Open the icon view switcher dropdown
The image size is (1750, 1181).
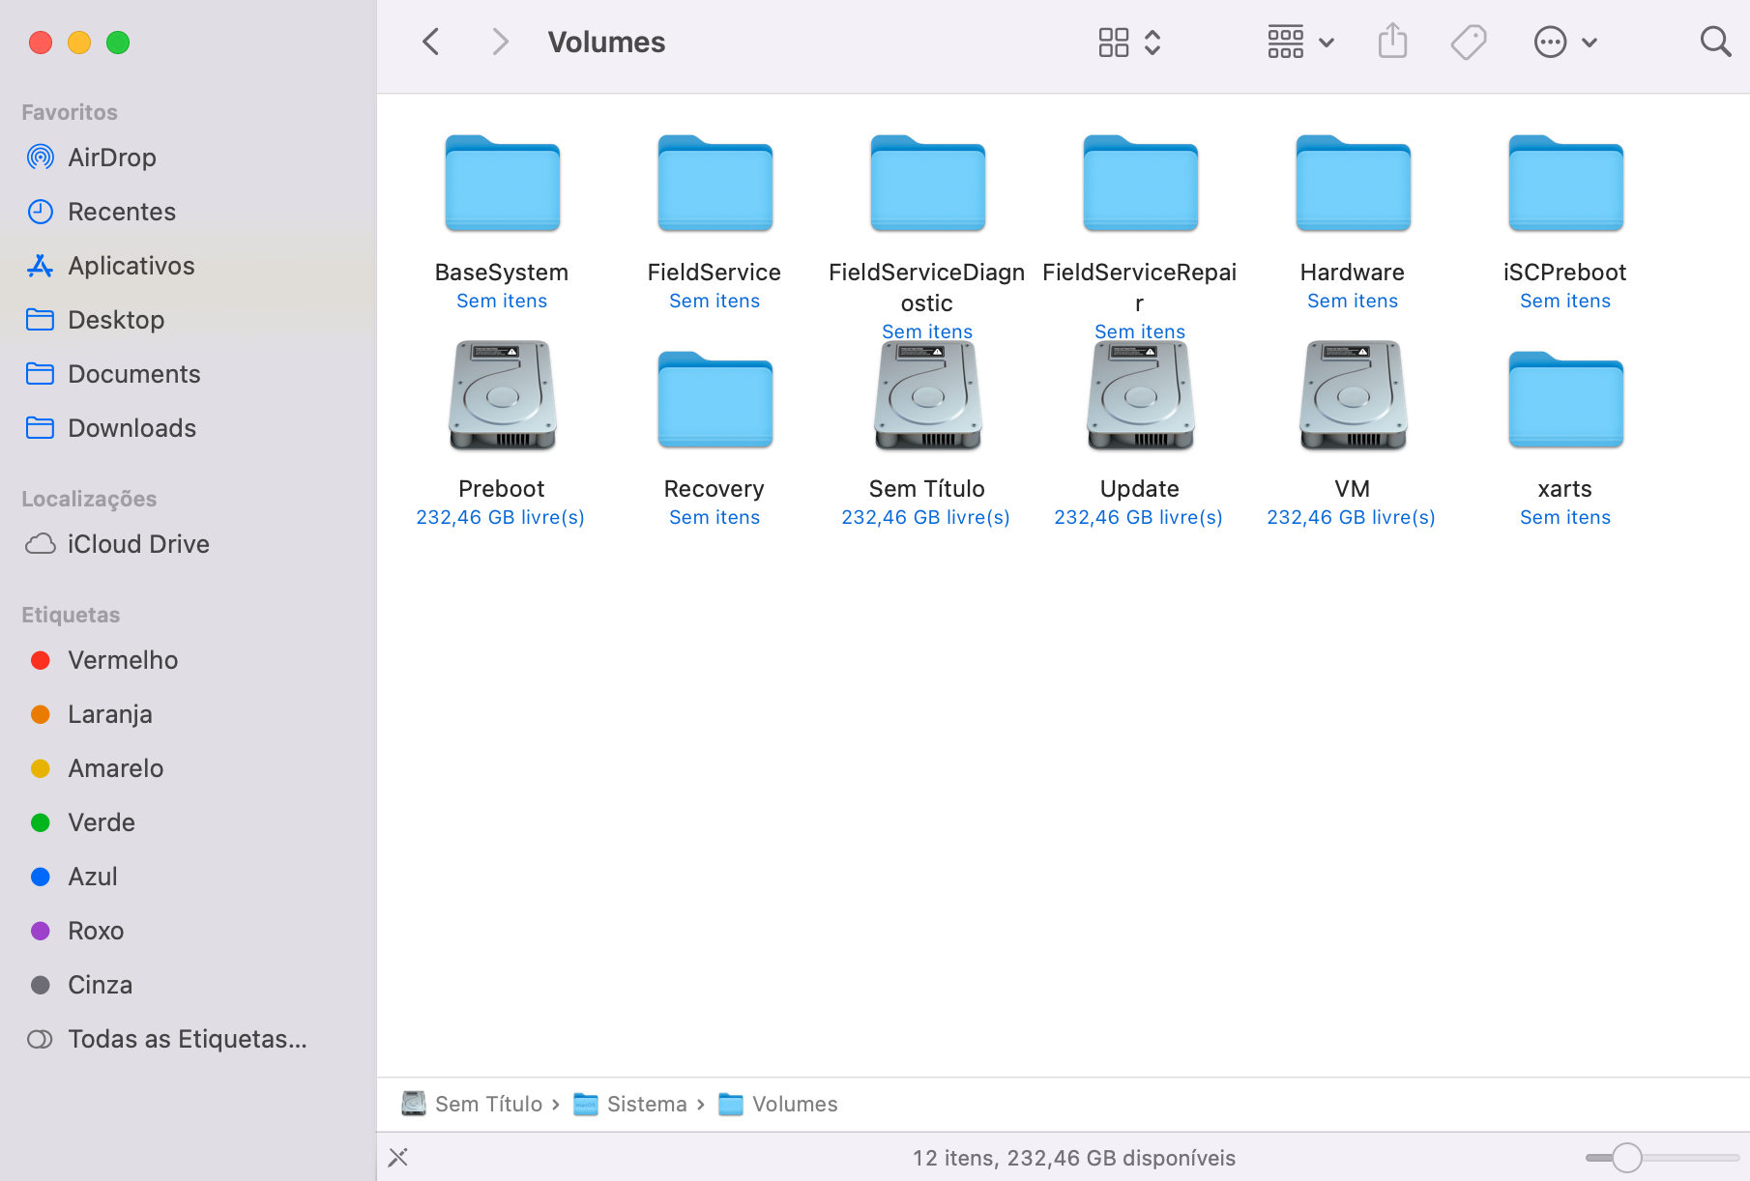click(1129, 42)
